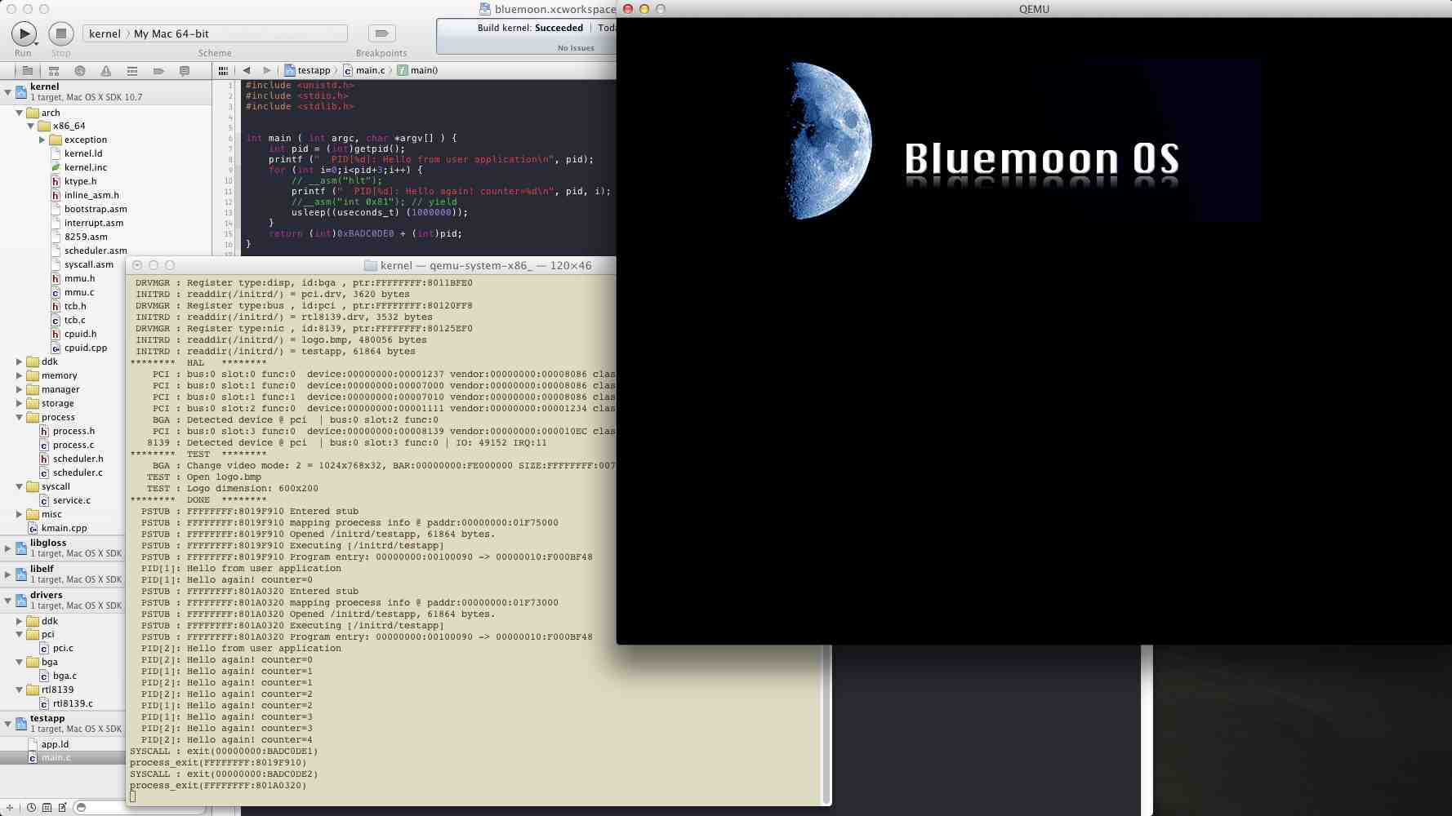The width and height of the screenshot is (1452, 816).
Task: Click the No Issues status text
Action: click(576, 48)
